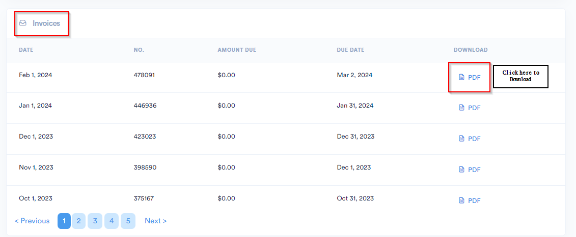Click the Invoices inbox icon
Screen dimensions: 576x237
coord(23,23)
